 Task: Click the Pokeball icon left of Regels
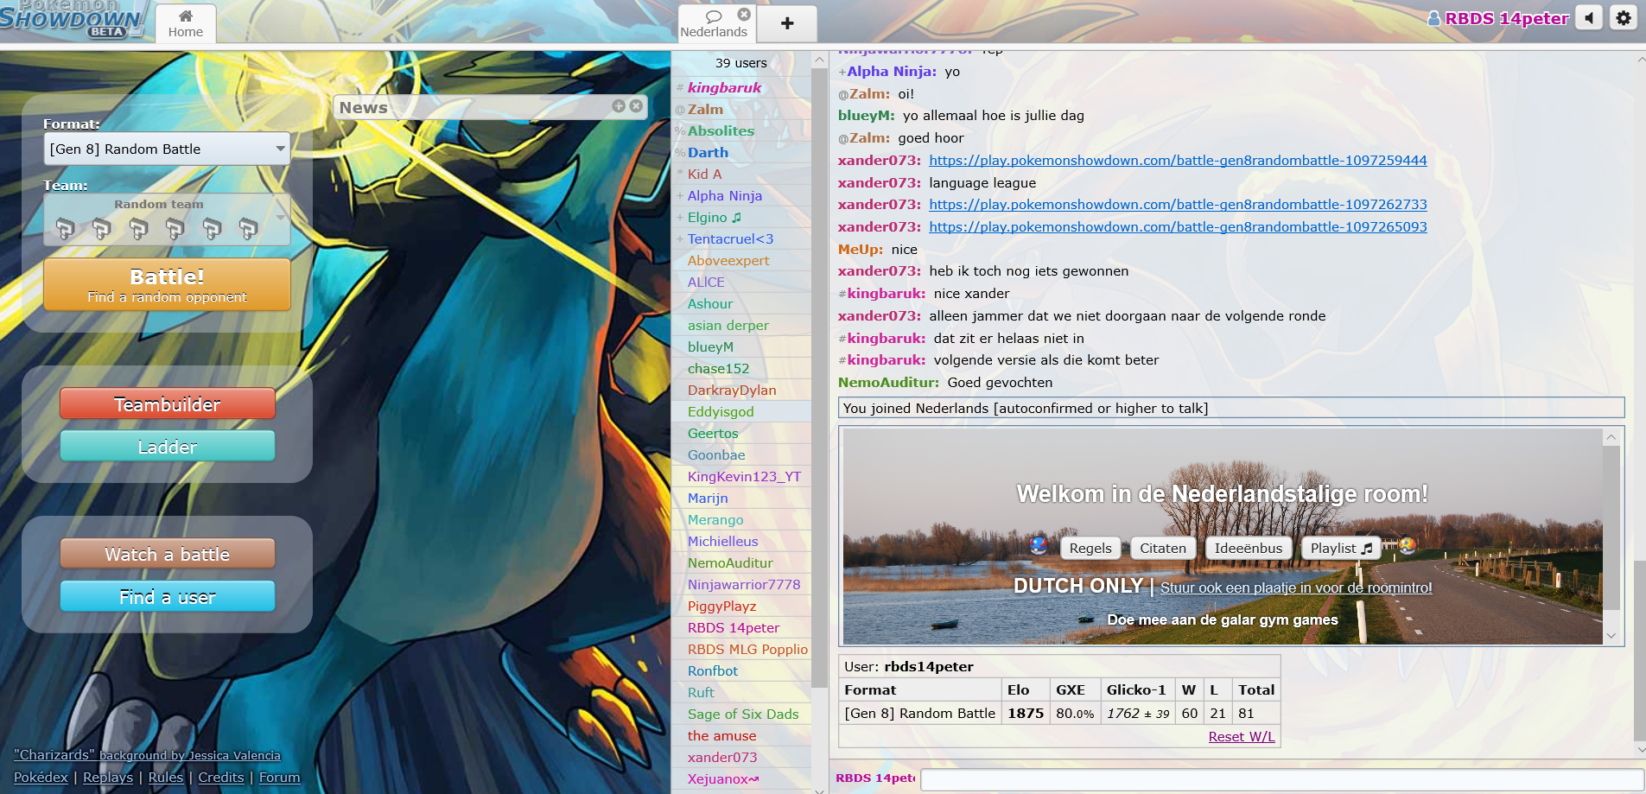coord(1039,546)
